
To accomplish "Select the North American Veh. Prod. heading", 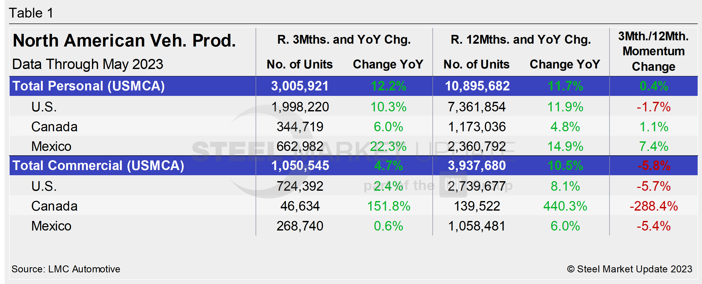I will tap(124, 41).
